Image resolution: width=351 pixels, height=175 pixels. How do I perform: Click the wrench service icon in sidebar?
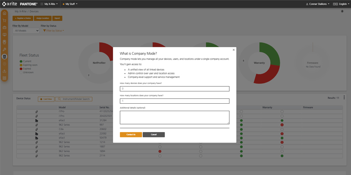(4, 49)
